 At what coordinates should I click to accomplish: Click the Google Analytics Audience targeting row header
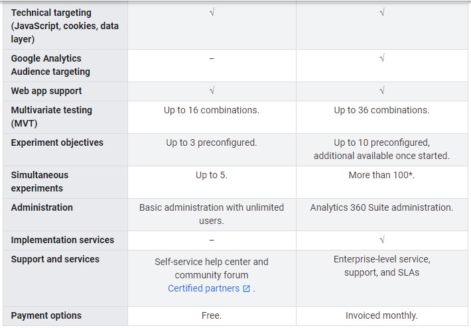[50, 65]
